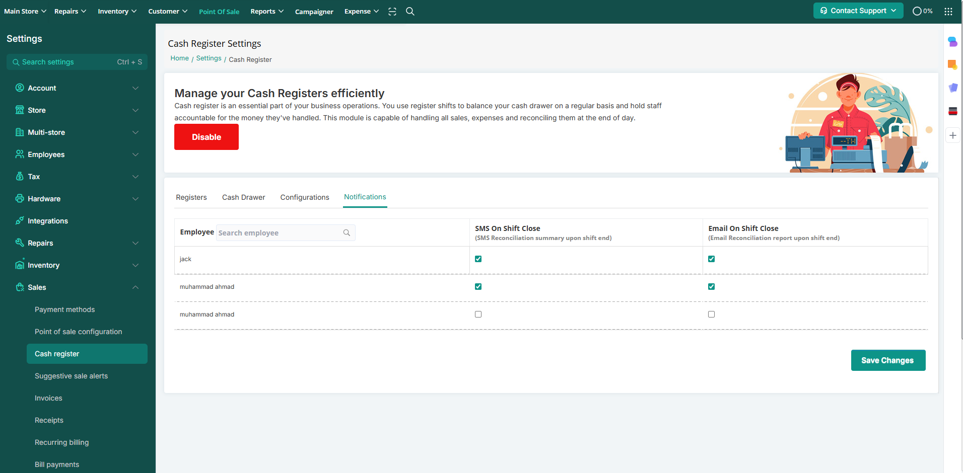This screenshot has width=963, height=473.
Task: Click the plus icon in right sidebar
Action: click(x=952, y=135)
